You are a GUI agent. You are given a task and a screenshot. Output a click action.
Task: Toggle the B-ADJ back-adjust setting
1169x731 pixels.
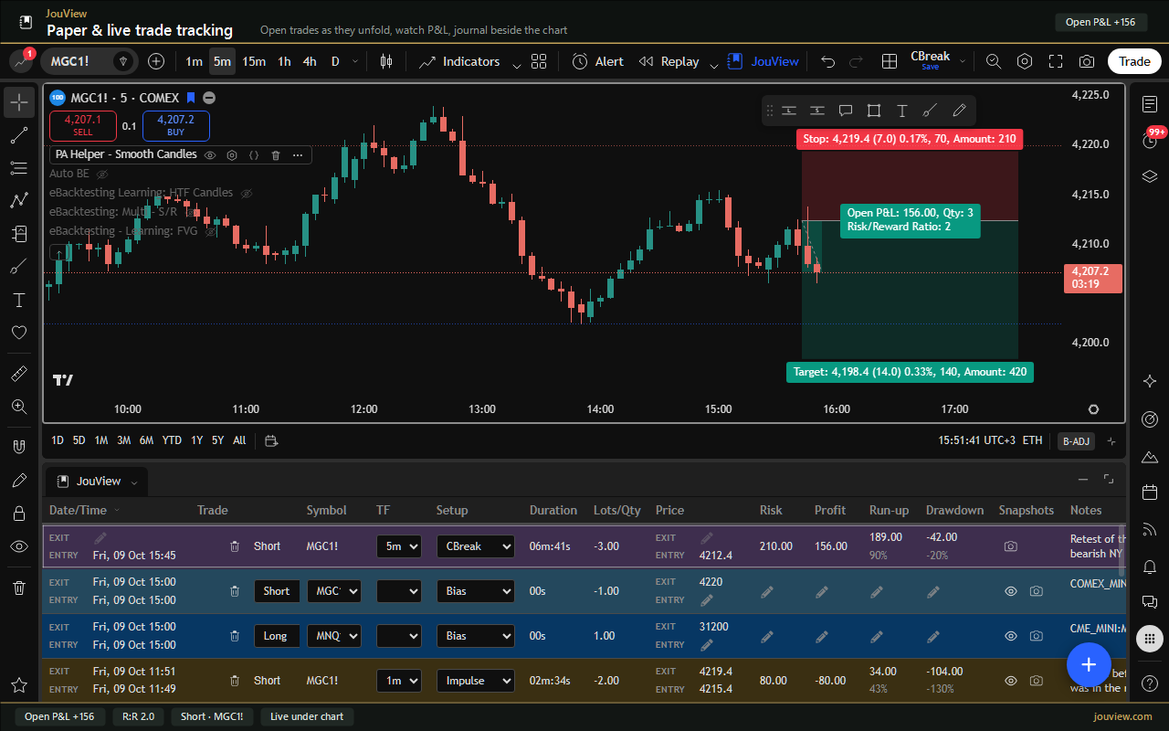point(1075,441)
